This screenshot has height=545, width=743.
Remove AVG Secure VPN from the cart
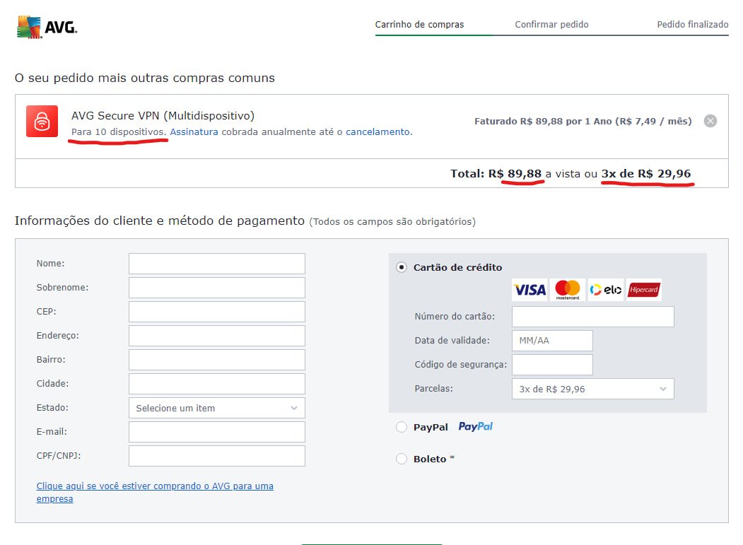[x=710, y=122]
